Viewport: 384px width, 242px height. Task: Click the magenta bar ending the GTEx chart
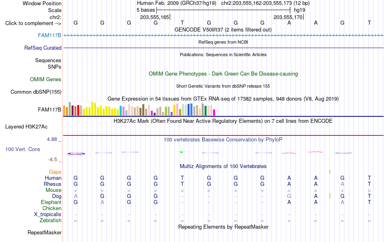coord(214,113)
